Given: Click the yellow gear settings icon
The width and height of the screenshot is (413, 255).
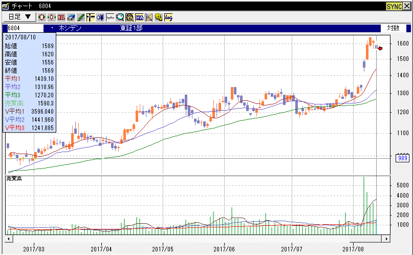Looking at the screenshot, I should (159, 17).
